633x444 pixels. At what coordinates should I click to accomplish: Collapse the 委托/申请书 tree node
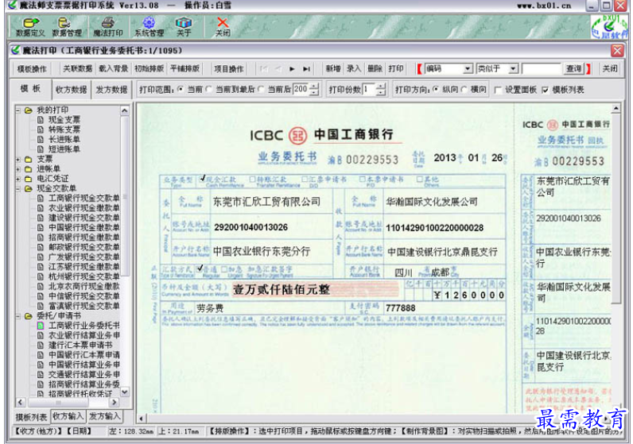[x=17, y=316]
